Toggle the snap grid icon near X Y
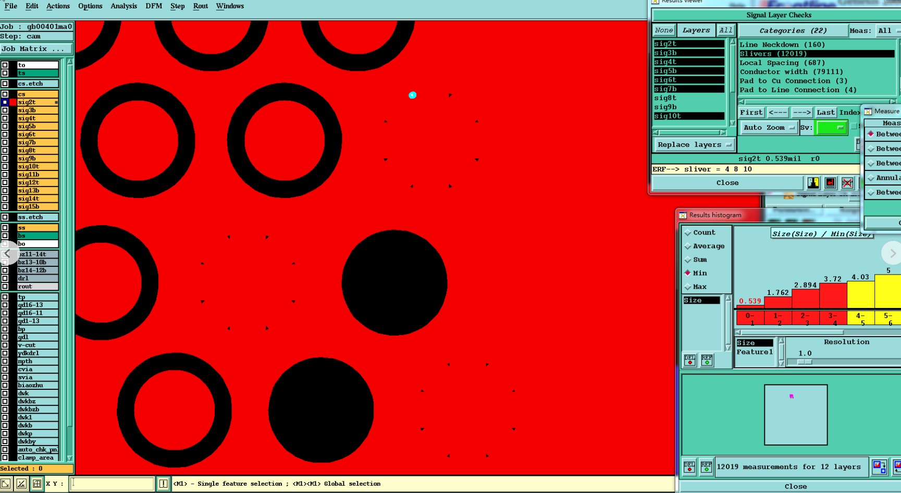901x493 pixels. tap(37, 484)
